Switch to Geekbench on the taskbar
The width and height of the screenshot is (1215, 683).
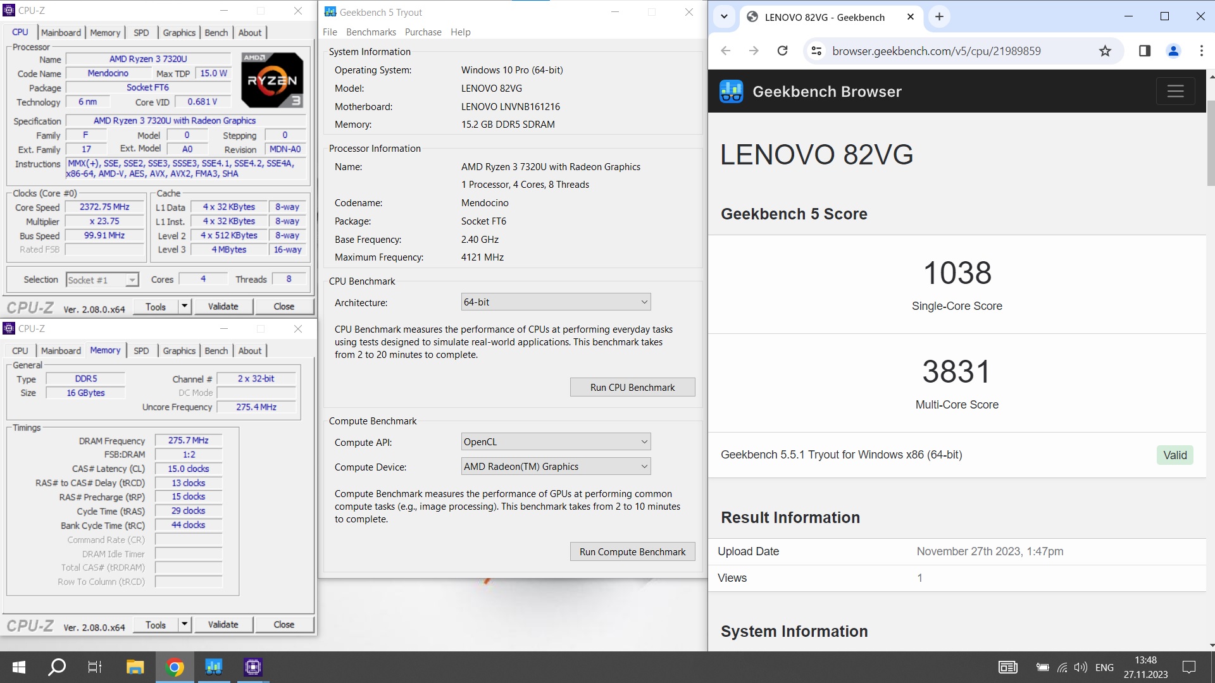(x=214, y=667)
